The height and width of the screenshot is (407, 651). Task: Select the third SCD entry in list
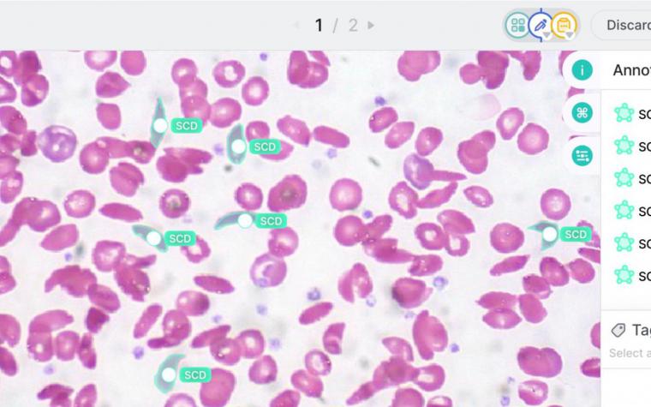pyautogui.click(x=632, y=177)
